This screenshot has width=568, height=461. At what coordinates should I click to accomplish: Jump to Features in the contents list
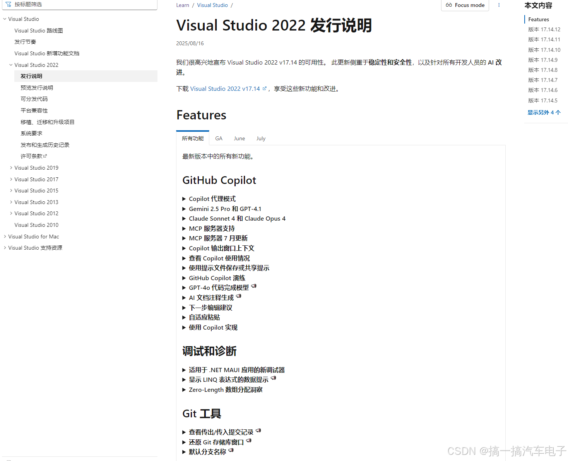point(539,19)
